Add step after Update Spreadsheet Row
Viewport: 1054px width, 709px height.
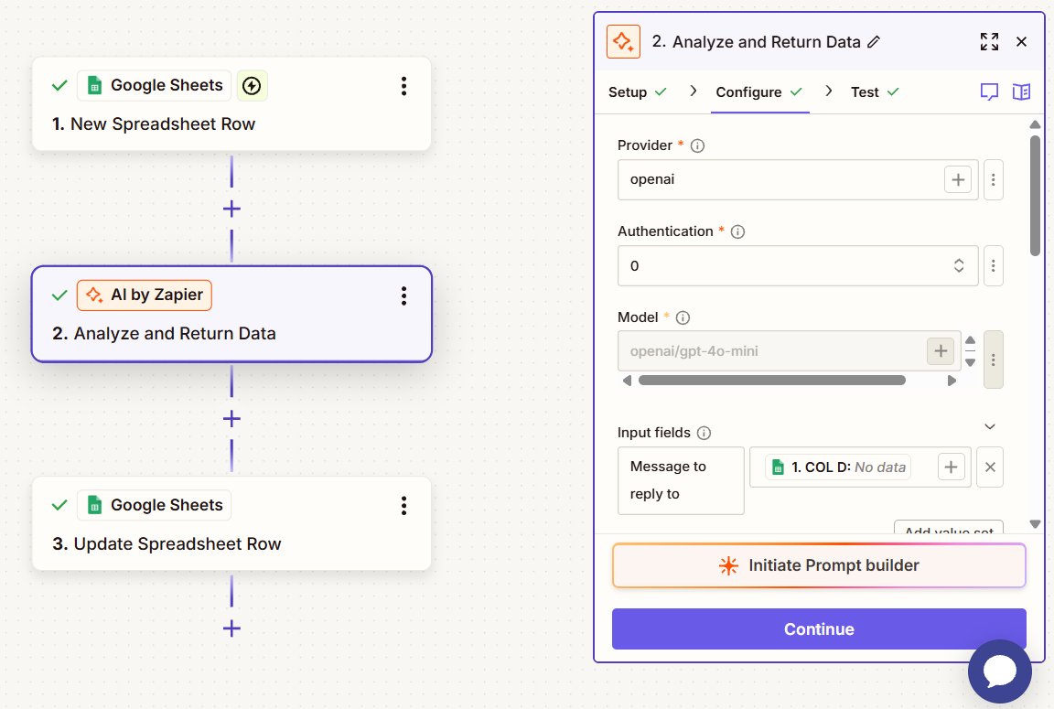pos(231,628)
